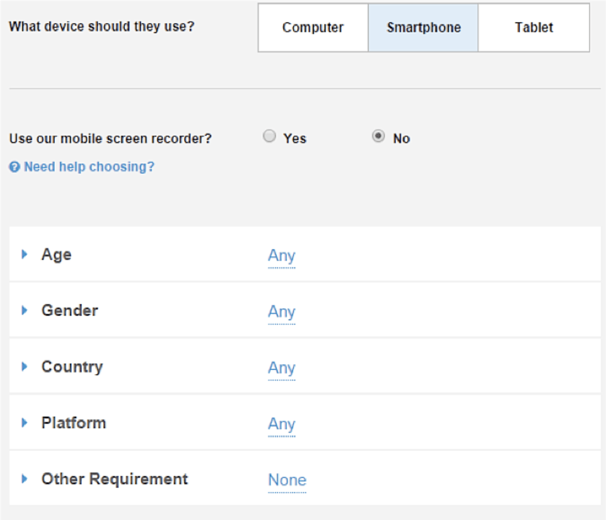This screenshot has width=606, height=520.
Task: Click the question mark help icon
Action: point(14,167)
